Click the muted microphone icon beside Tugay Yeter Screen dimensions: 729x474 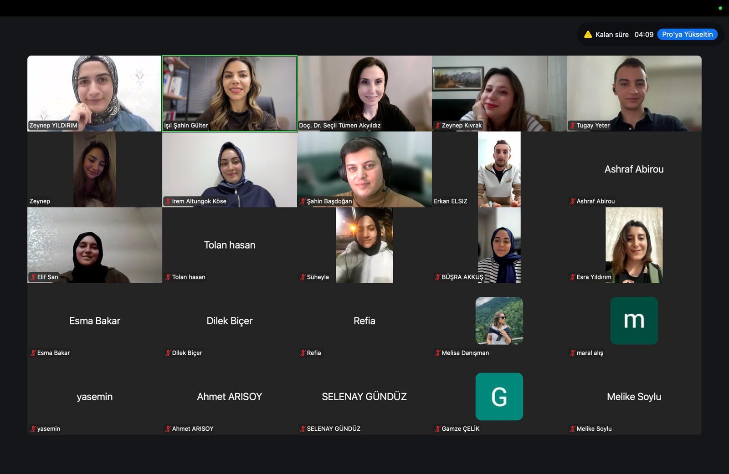pyautogui.click(x=573, y=126)
